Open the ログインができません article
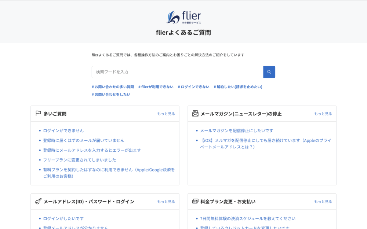Image resolution: width=367 pixels, height=229 pixels. pyautogui.click(x=63, y=131)
